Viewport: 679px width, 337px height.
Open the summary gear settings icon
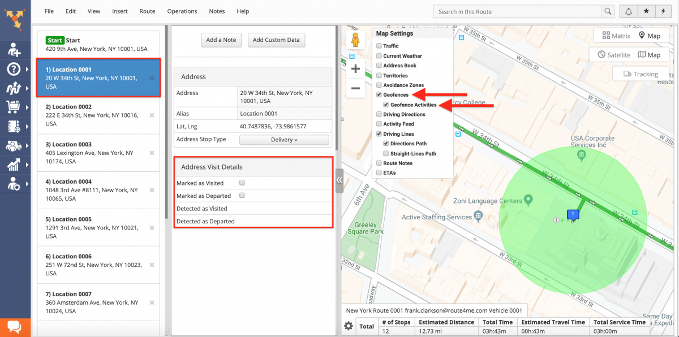(349, 326)
